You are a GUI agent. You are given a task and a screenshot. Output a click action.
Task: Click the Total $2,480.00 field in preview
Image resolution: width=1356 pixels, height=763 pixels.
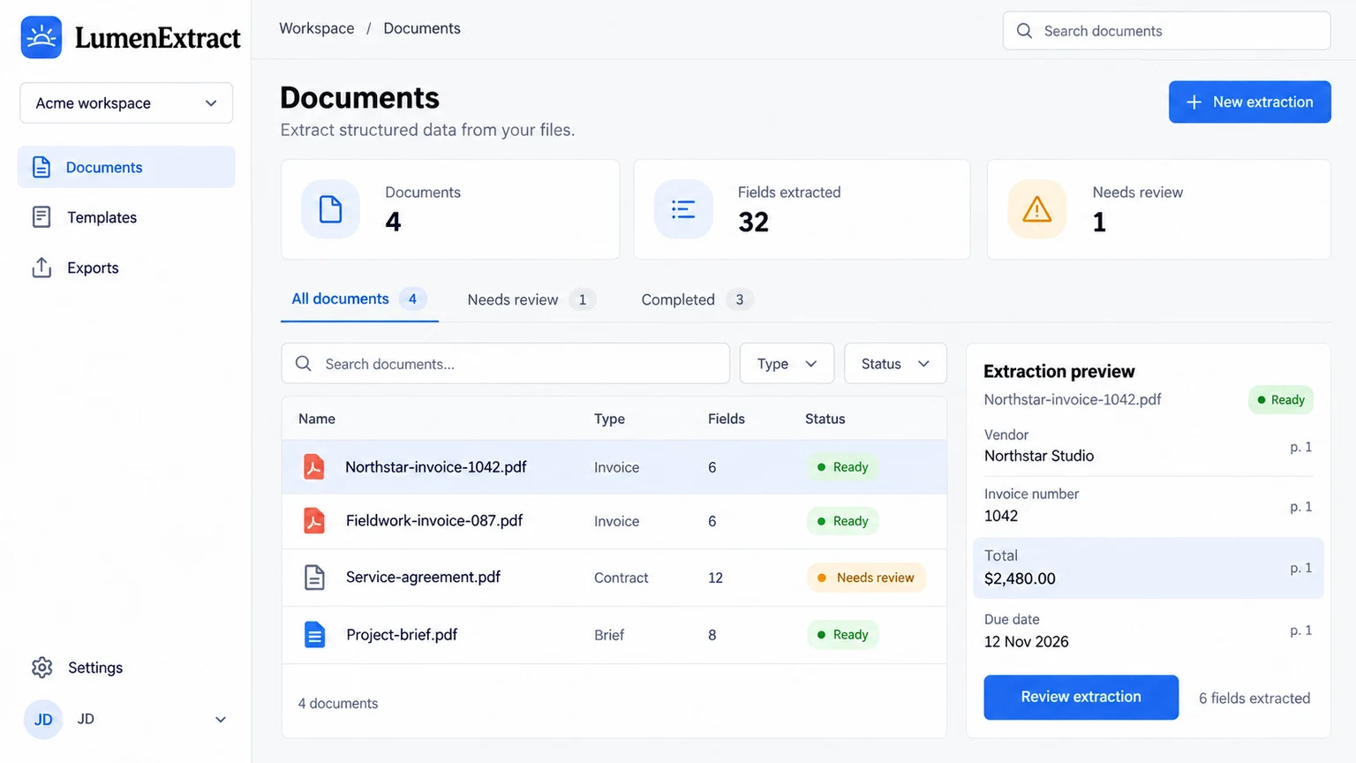(x=1148, y=568)
